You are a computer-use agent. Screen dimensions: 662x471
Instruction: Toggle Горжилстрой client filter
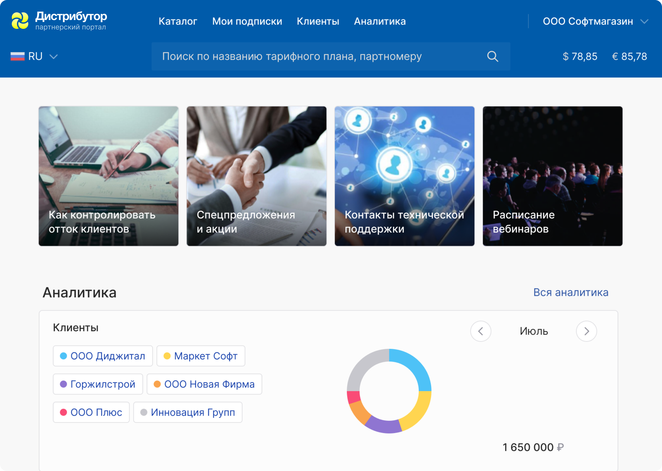click(x=98, y=384)
